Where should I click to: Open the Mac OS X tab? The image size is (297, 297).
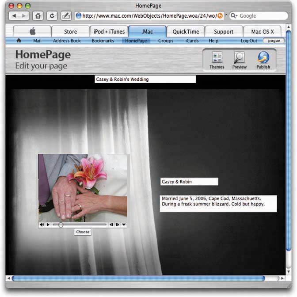click(263, 31)
